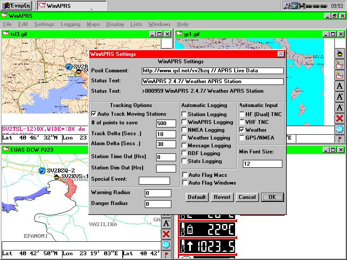This screenshot has height=260, width=347.
Task: Open the File menu
Action: [x=7, y=24]
